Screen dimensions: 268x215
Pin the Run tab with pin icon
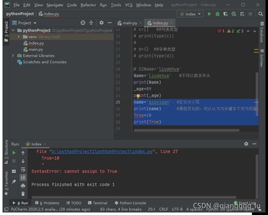tap(14, 182)
